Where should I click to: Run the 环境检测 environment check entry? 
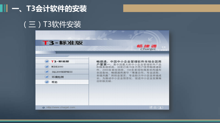pyautogui.click(x=62, y=77)
